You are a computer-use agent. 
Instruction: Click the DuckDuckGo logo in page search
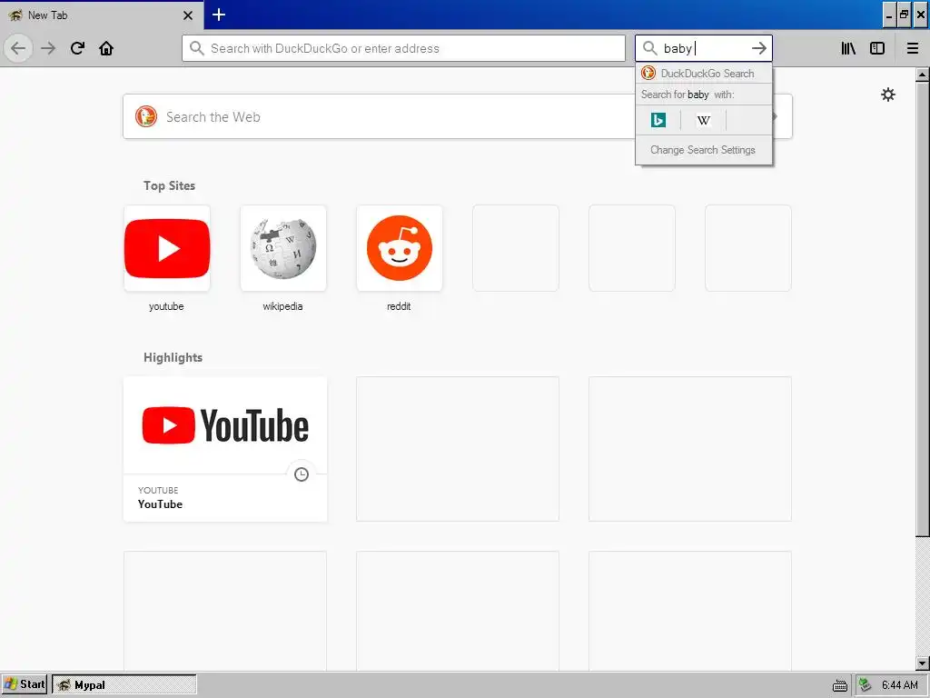click(146, 116)
